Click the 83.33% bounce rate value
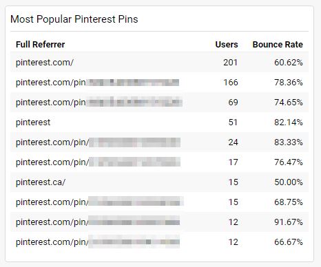 pos(289,142)
